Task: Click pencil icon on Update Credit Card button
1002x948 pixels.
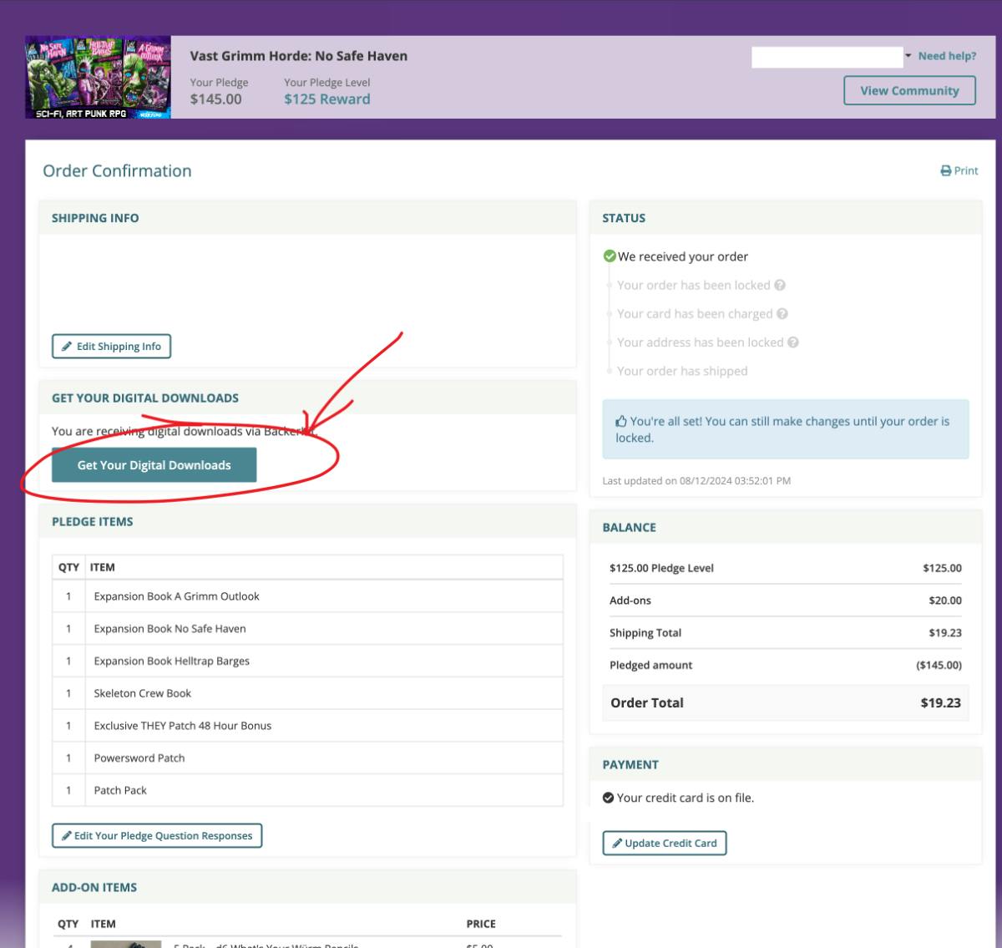Action: (x=617, y=844)
